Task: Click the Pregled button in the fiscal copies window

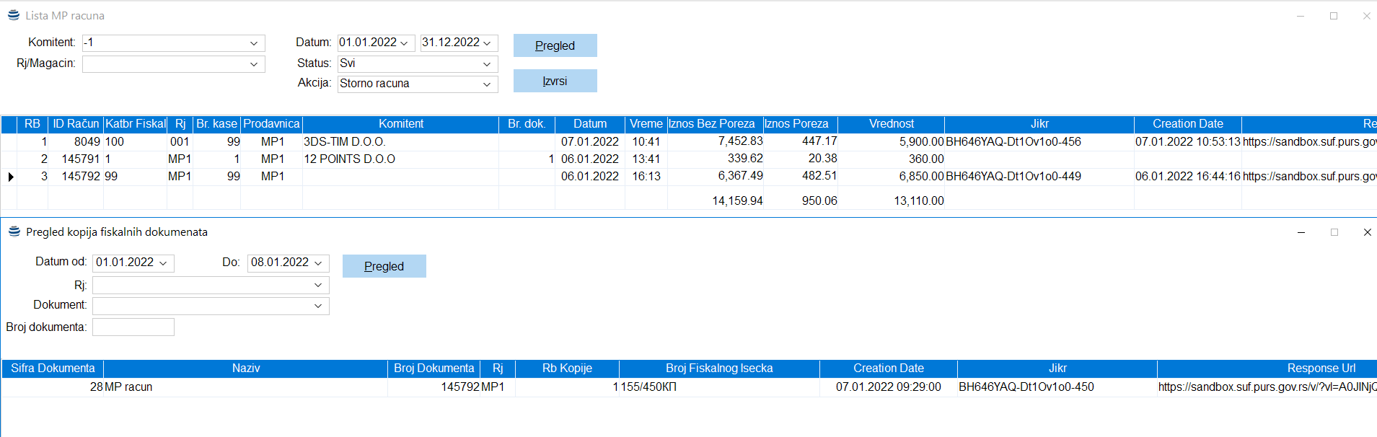Action: 384,266
